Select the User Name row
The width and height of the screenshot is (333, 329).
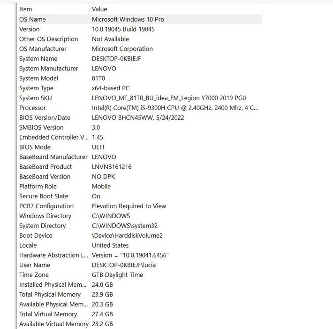point(139,265)
